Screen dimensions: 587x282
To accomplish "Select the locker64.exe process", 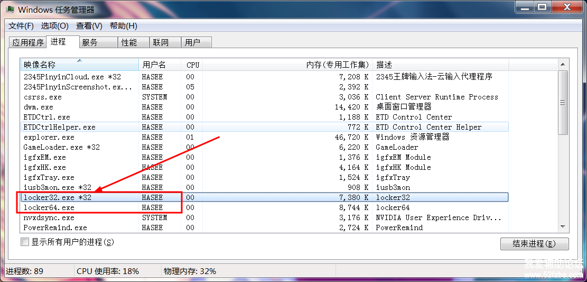I will [265, 207].
